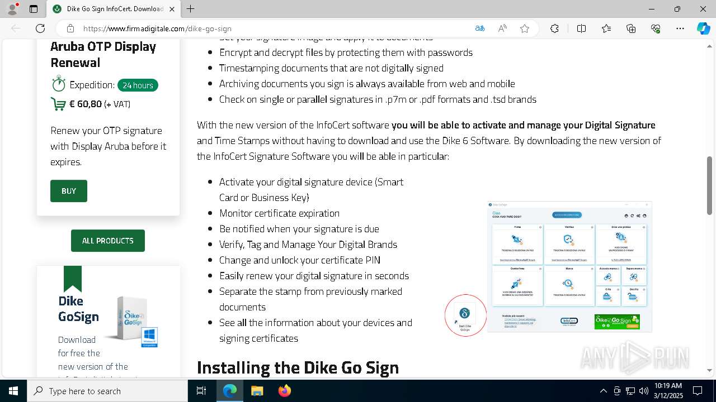Click the Start Dike GoSign circled icon
This screenshot has height=402, width=716.
pyautogui.click(x=465, y=315)
